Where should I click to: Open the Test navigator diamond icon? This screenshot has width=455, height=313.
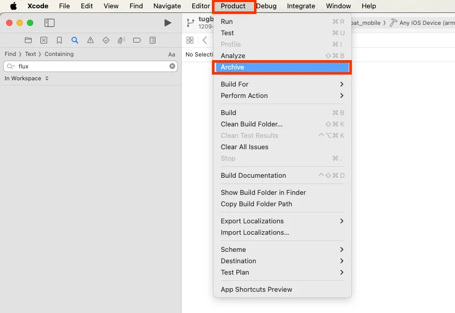(x=106, y=40)
